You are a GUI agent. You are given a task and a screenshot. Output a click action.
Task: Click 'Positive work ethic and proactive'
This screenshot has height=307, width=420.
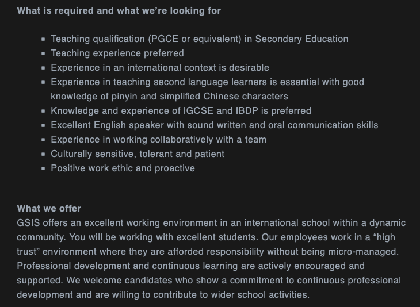click(123, 168)
